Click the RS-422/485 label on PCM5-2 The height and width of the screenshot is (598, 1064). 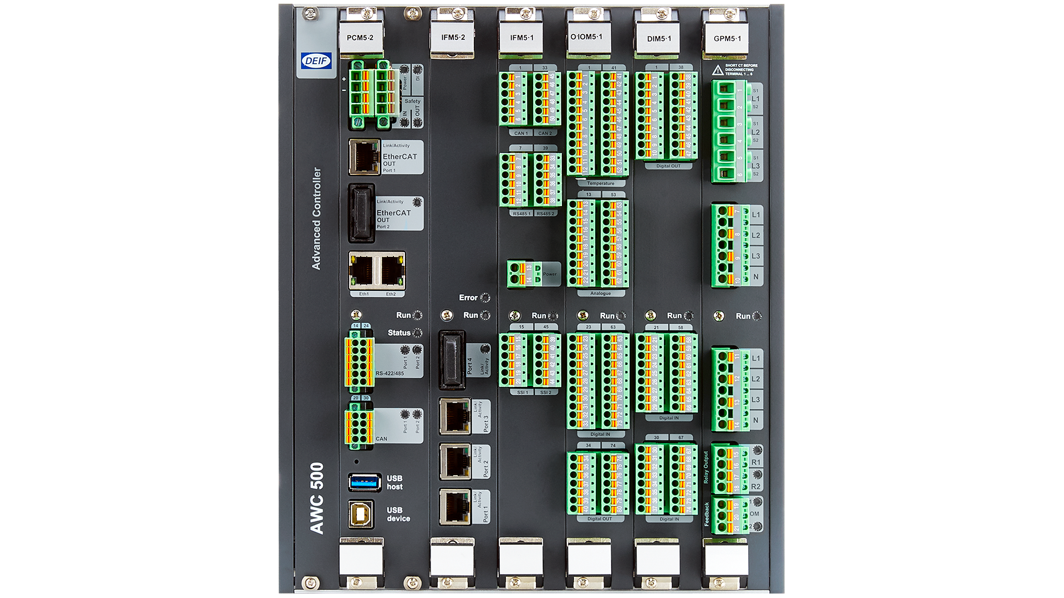tap(390, 374)
